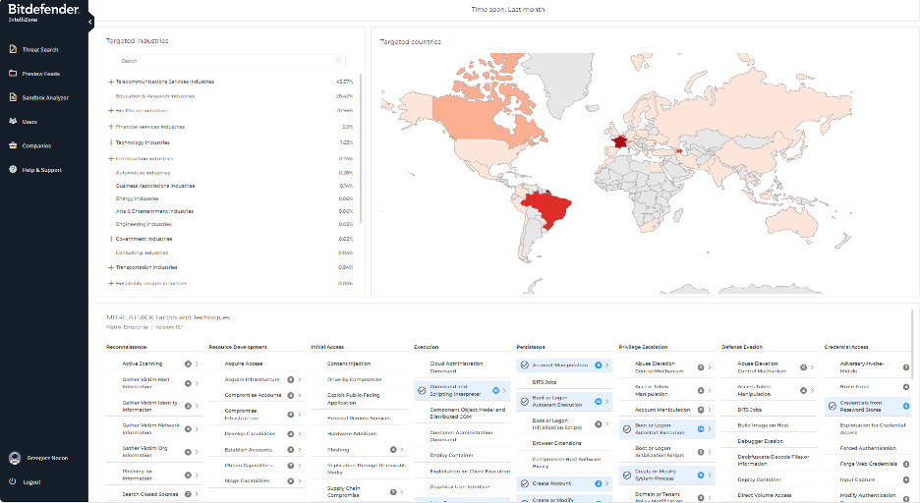Click the Logout power icon
The image size is (920, 503).
coord(13,481)
